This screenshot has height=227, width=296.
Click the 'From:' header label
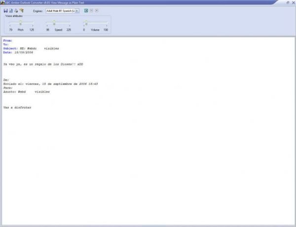8,41
